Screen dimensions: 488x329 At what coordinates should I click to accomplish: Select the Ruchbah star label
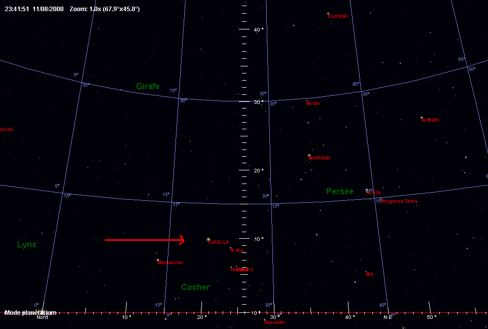tap(338, 16)
